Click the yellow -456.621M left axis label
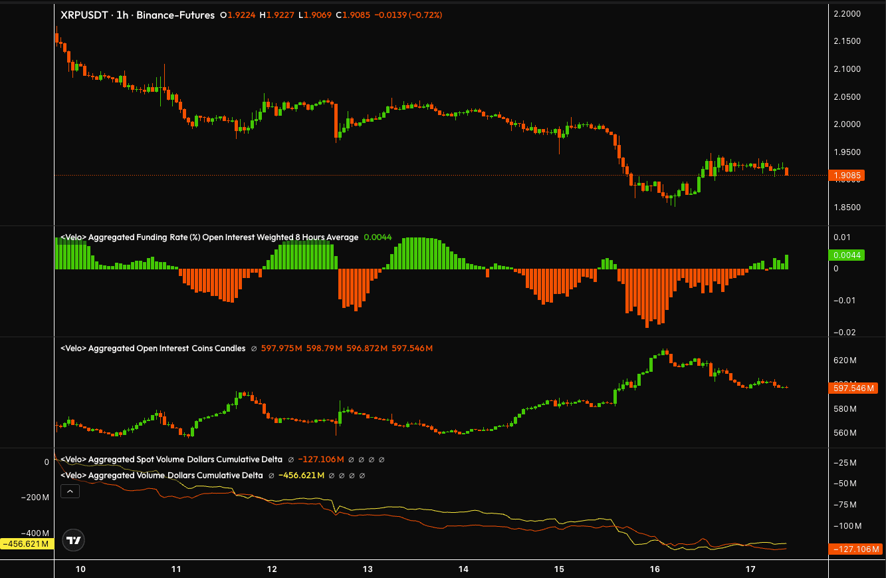The width and height of the screenshot is (886, 578). pos(27,544)
